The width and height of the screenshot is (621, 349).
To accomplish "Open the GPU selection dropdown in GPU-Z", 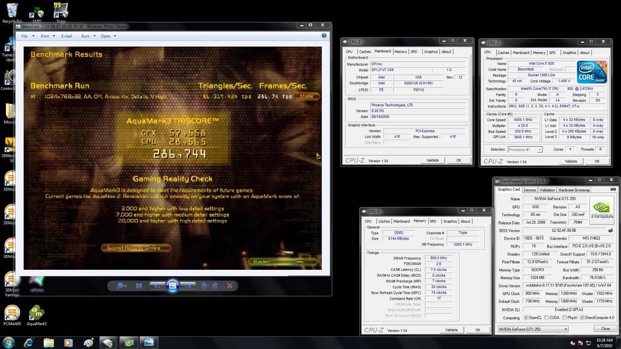I will click(533, 329).
